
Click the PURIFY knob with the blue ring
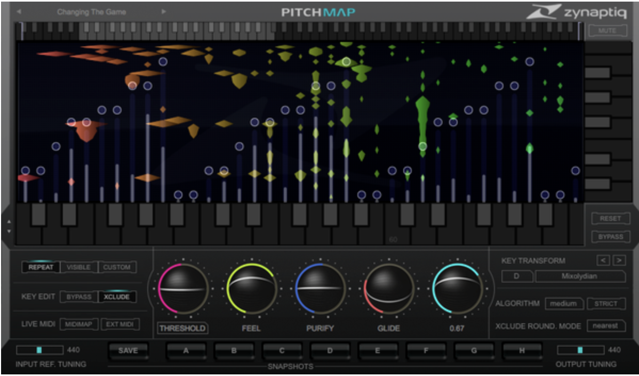[x=319, y=289]
